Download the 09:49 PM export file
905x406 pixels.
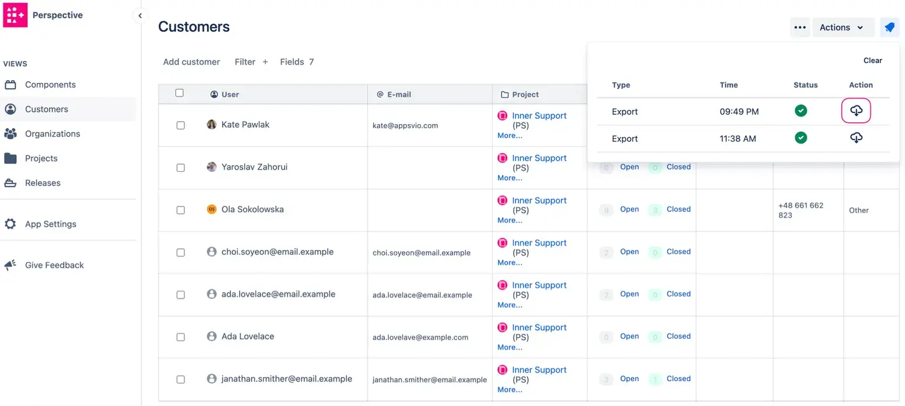[856, 111]
